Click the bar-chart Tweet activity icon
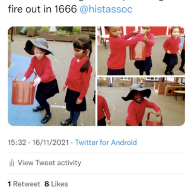This screenshot has height=192, width=193. (12, 163)
